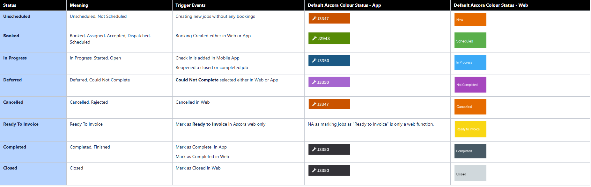Click the Status column header
The height and width of the screenshot is (187, 591).
(x=10, y=5)
